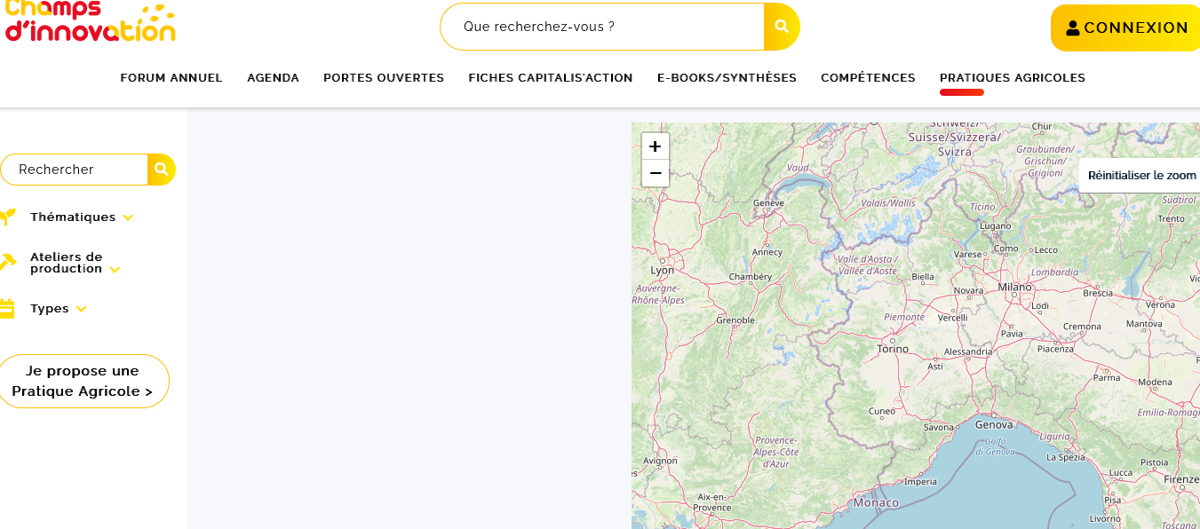Expand the Thématiques filter chevron
The height and width of the screenshot is (529, 1200).
pos(128,217)
